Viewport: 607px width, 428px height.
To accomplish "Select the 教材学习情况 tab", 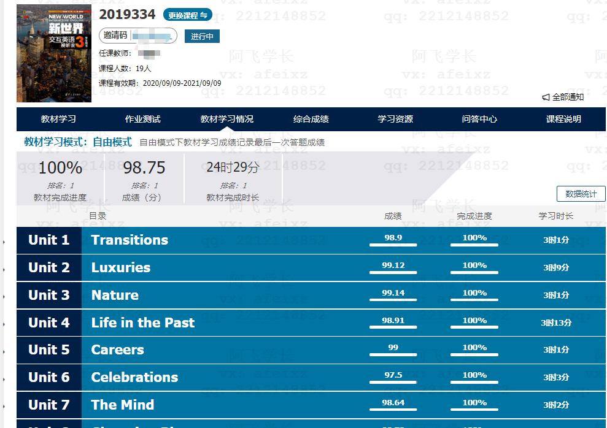I will (x=226, y=119).
